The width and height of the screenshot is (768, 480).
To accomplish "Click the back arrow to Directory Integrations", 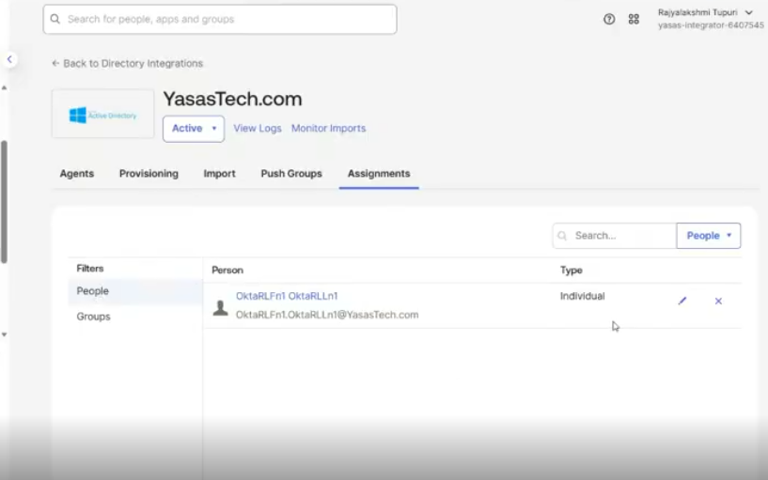I will click(55, 64).
